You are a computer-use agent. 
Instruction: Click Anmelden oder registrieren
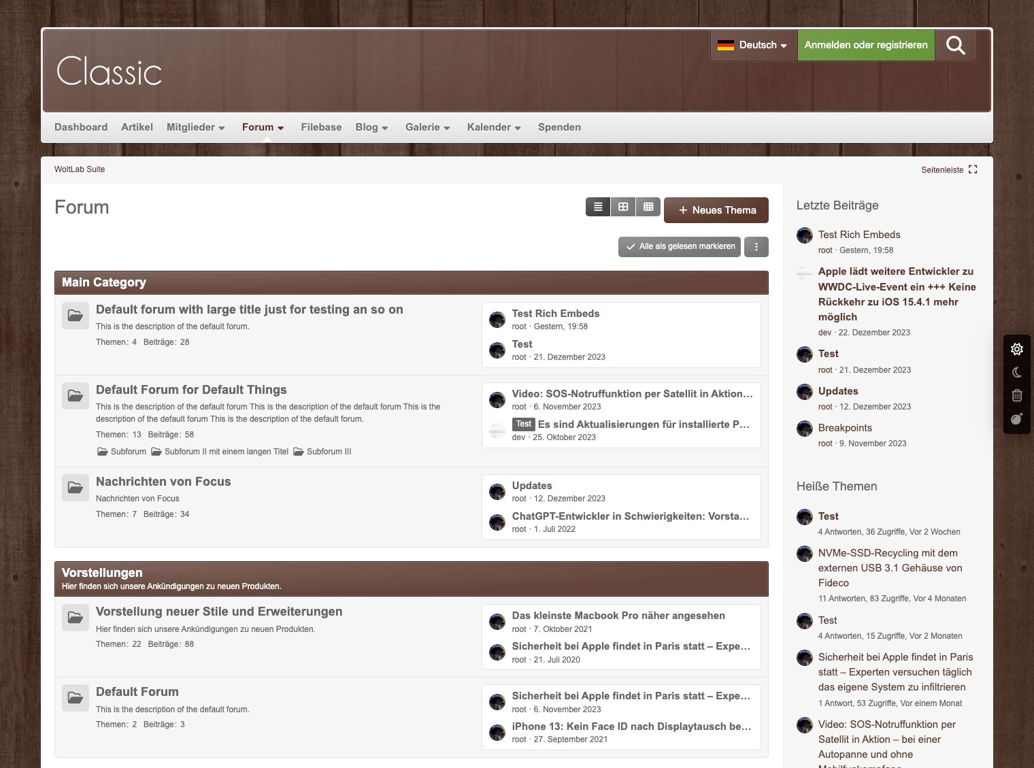pyautogui.click(x=865, y=46)
